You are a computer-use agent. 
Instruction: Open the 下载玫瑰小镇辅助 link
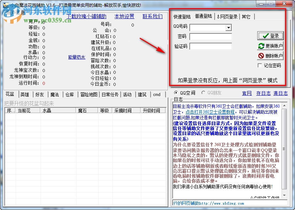[86, 16]
